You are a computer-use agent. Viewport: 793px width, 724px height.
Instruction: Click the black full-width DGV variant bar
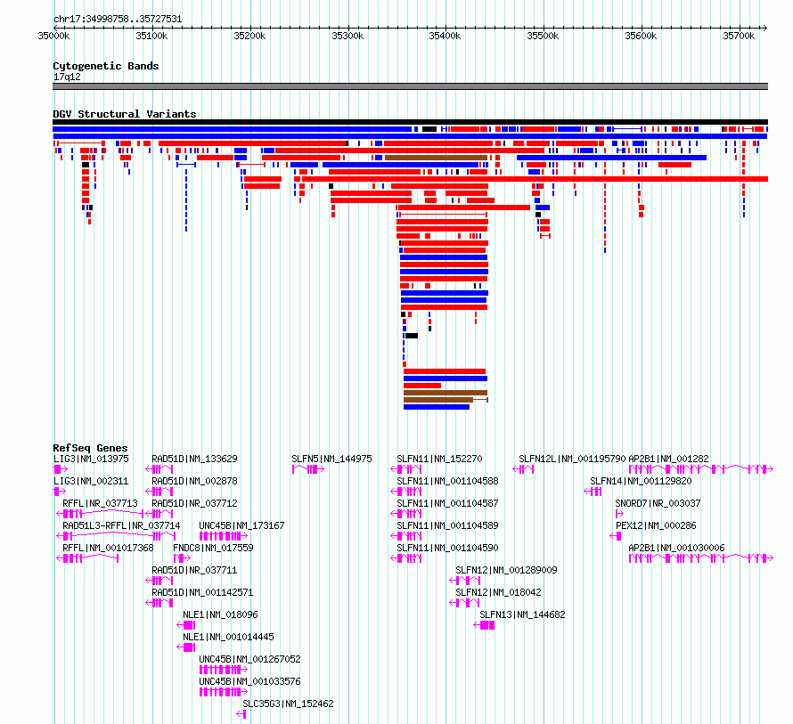point(410,122)
